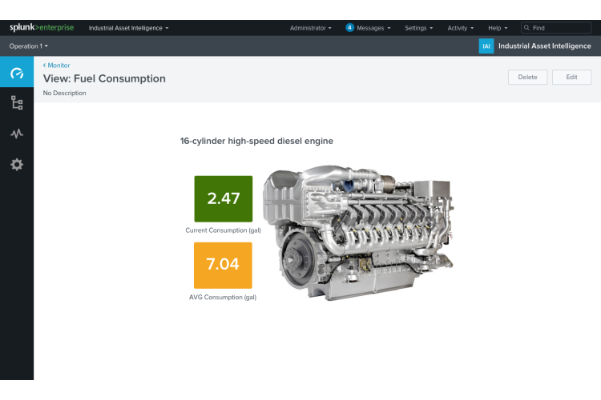Open the Settings menu

[x=418, y=28]
